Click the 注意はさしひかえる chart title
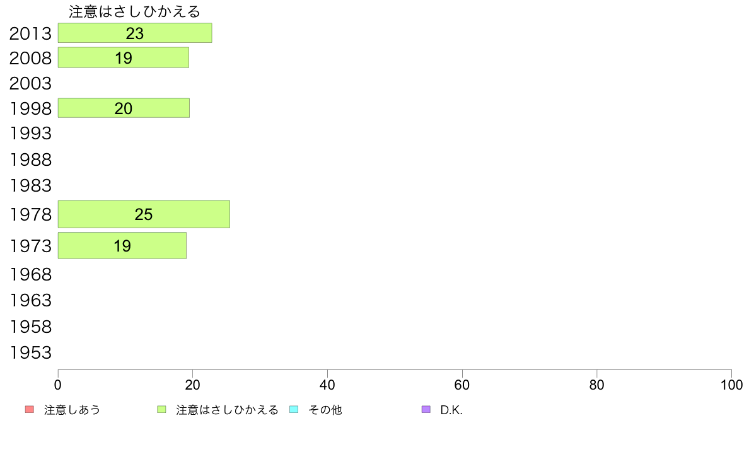The image size is (749, 464). pos(135,11)
